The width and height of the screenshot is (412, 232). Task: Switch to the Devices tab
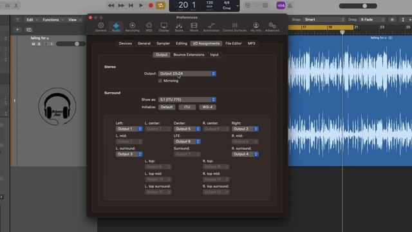(x=126, y=43)
